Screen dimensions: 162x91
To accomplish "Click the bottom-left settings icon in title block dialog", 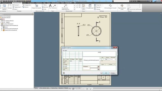I will (x=64, y=73).
